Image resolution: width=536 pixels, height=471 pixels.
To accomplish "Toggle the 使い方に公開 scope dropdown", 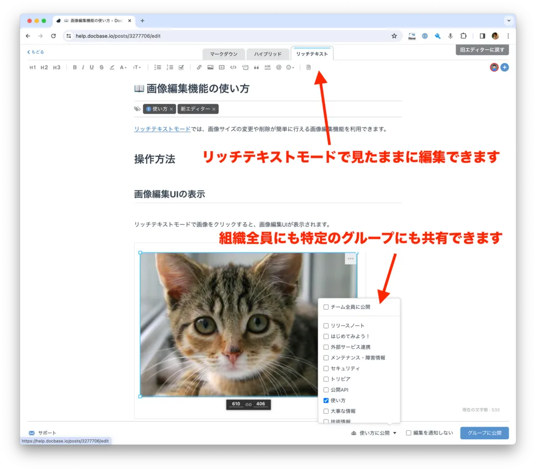I will pos(374,433).
